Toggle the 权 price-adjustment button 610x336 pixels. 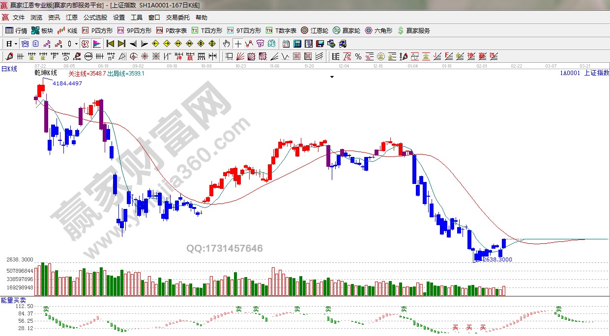pyautogui.click(x=85, y=43)
